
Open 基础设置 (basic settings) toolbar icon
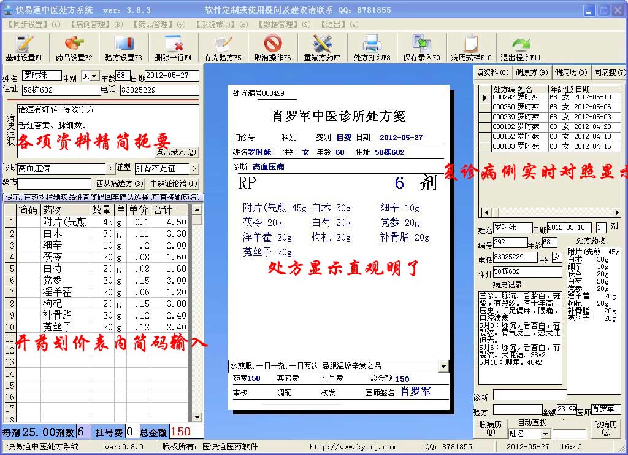pos(24,47)
